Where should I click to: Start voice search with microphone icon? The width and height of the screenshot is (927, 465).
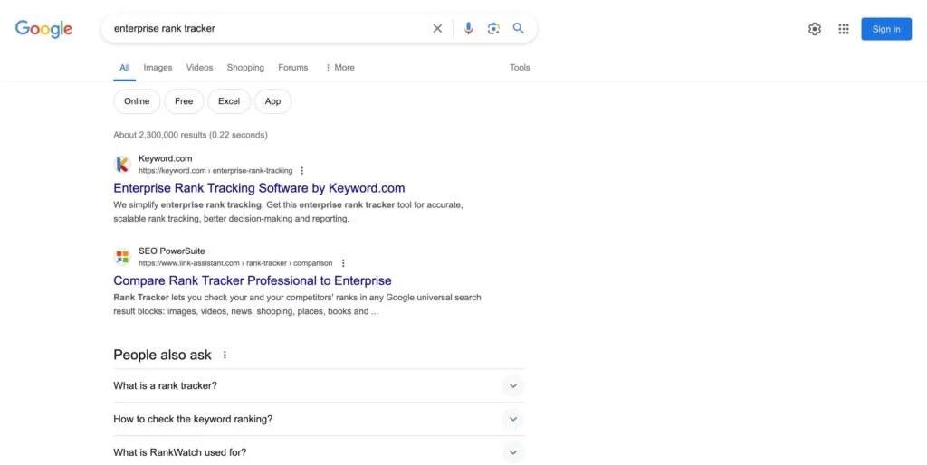[x=468, y=29]
